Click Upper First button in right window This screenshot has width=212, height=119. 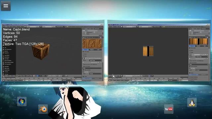(x=194, y=75)
